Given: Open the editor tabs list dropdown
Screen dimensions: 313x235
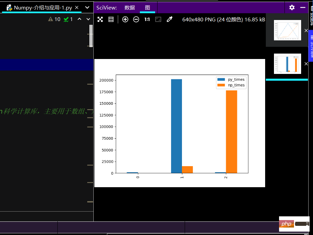Looking at the screenshot, I should point(87,7).
